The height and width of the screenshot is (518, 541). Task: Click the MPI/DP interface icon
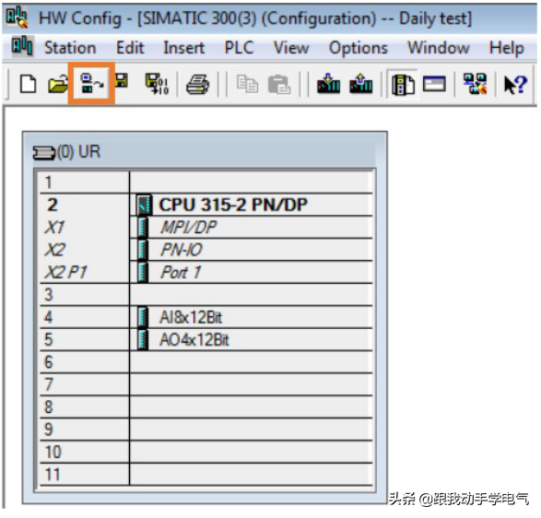pyautogui.click(x=143, y=227)
